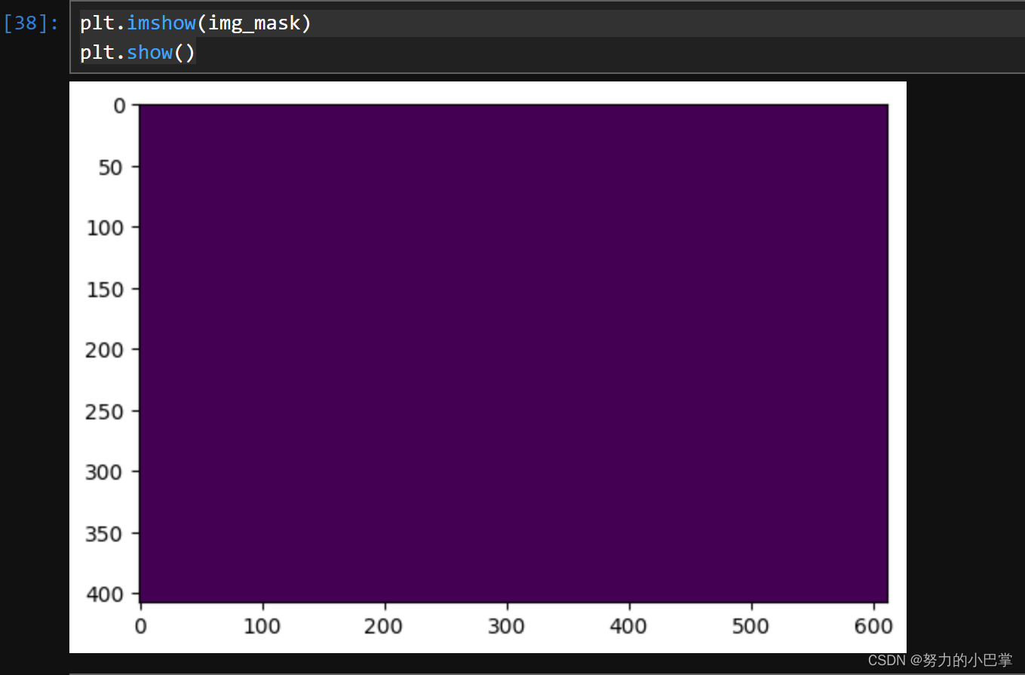Click the [38] cell execution prompt
Image resolution: width=1025 pixels, height=675 pixels.
[31, 23]
